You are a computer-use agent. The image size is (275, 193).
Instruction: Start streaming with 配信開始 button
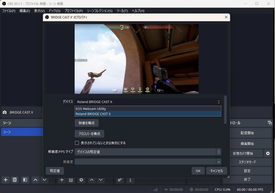click(x=247, y=133)
